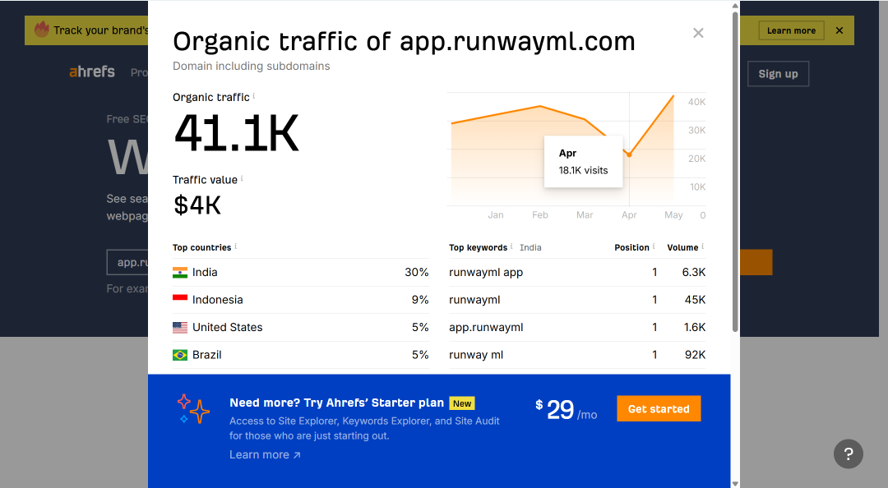Click the scrollbar up arrow
888x488 pixels.
(x=735, y=6)
